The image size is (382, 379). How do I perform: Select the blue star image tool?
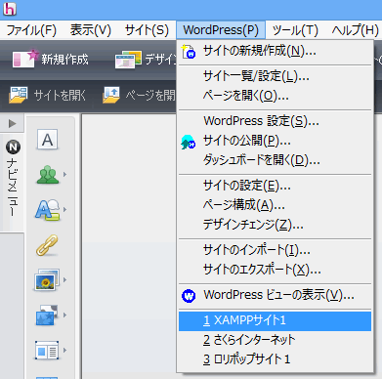pyautogui.click(x=47, y=316)
